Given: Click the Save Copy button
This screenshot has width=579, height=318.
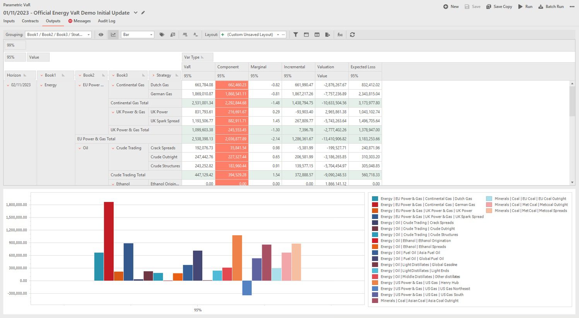Looking at the screenshot, I should tap(499, 7).
